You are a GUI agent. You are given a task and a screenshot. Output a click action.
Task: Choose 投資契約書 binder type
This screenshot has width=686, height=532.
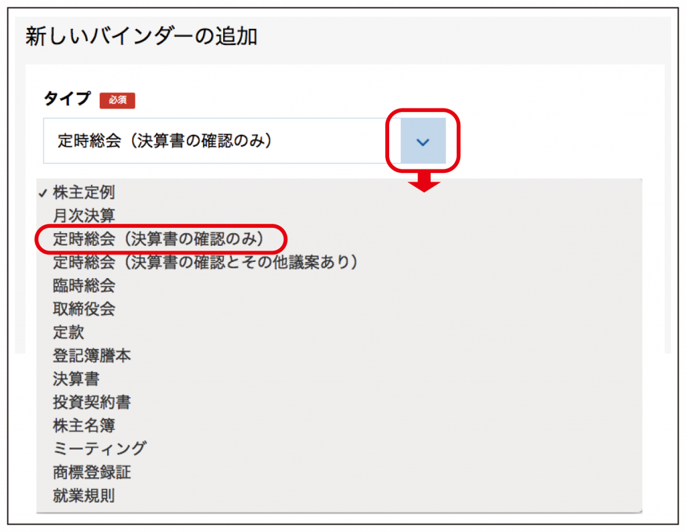coord(92,402)
